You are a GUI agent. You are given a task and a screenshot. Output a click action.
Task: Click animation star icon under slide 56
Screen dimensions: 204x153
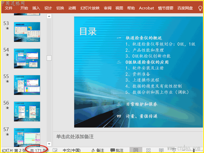tap(7, 108)
